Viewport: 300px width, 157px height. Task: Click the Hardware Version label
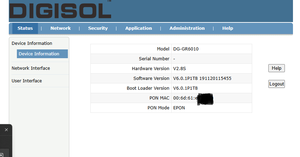(x=151, y=69)
